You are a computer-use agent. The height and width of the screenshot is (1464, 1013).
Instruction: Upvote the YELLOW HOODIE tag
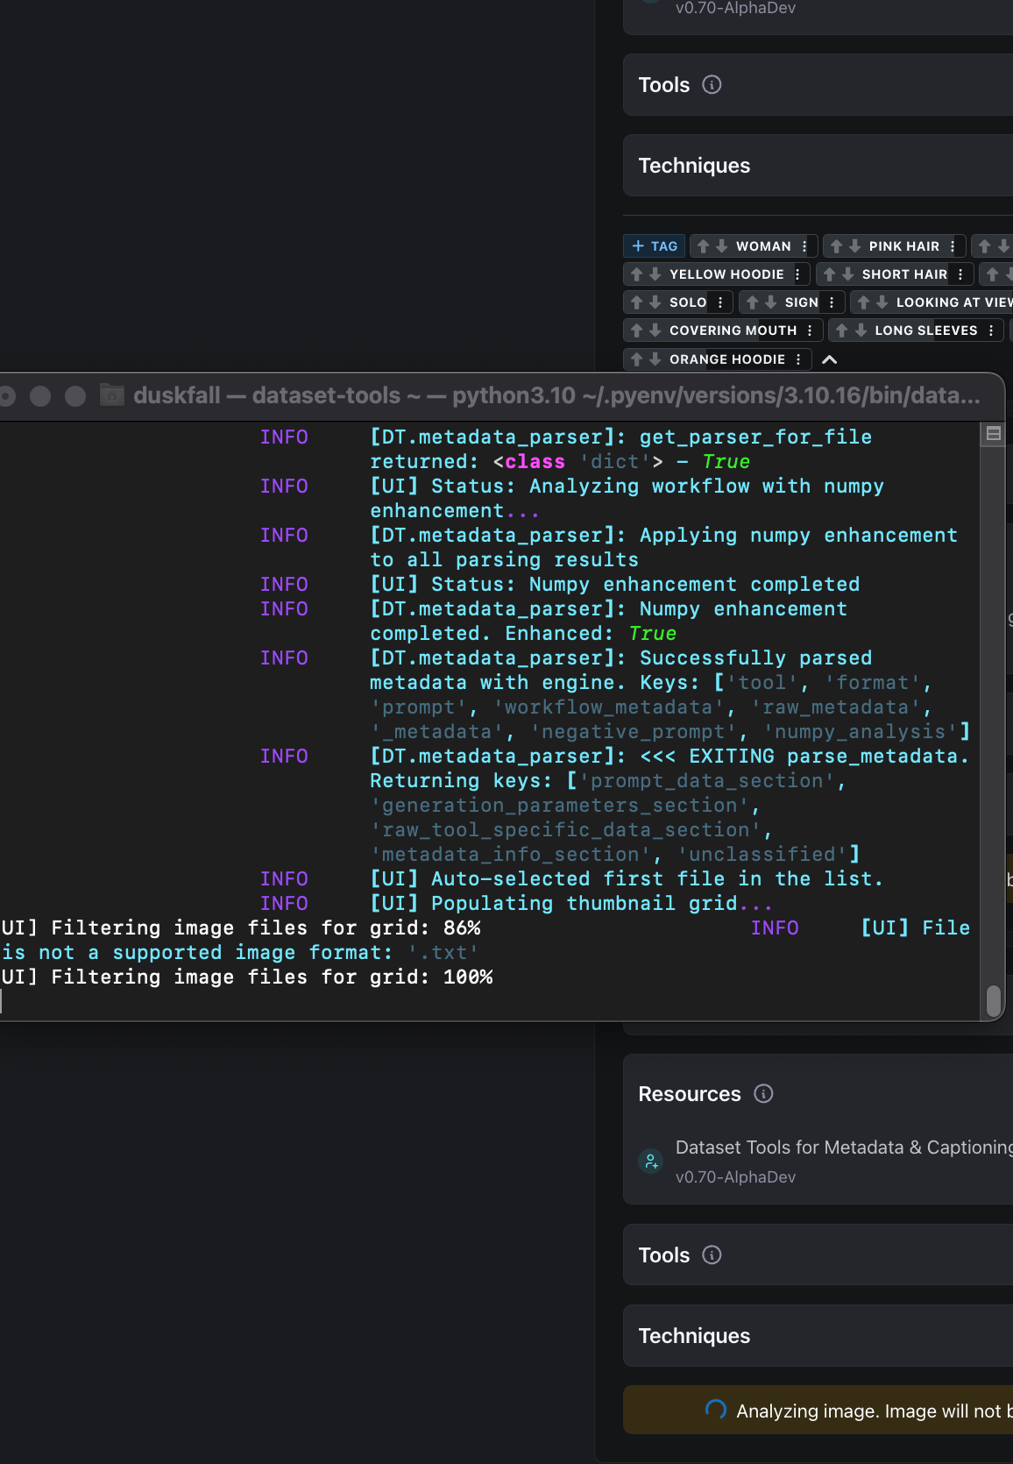(637, 274)
